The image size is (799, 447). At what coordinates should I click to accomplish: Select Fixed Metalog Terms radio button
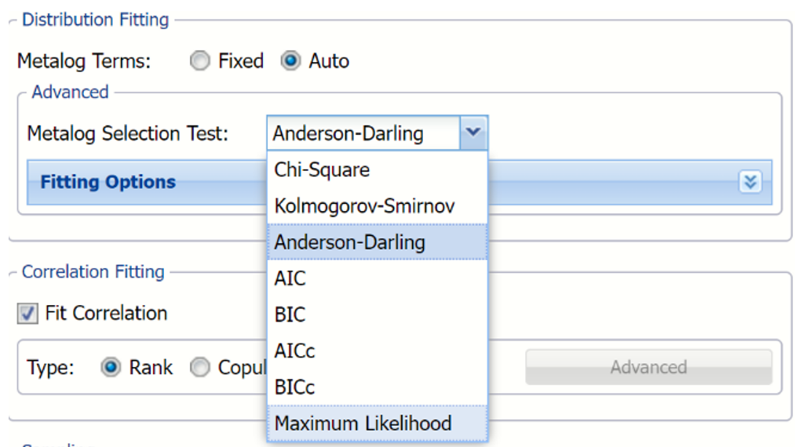(201, 61)
